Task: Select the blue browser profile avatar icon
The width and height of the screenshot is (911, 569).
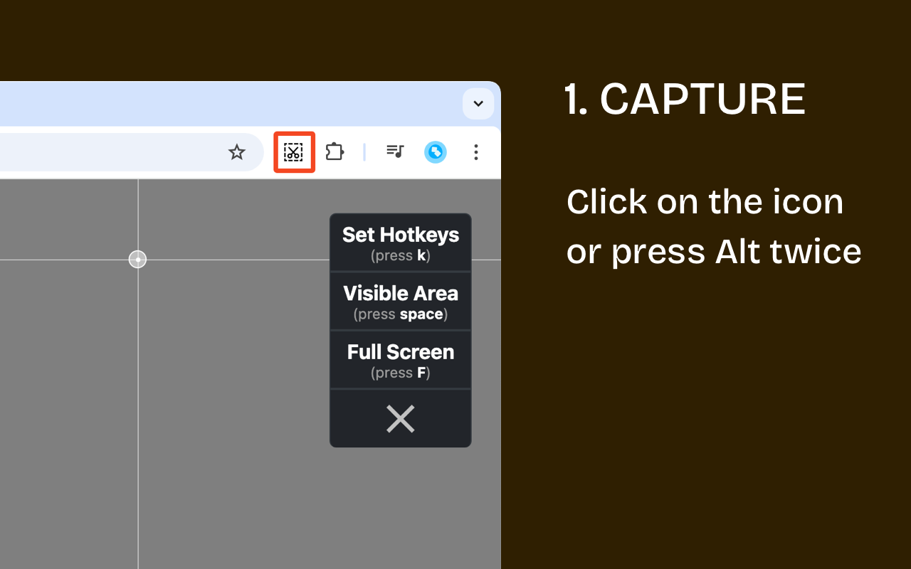Action: coord(436,151)
